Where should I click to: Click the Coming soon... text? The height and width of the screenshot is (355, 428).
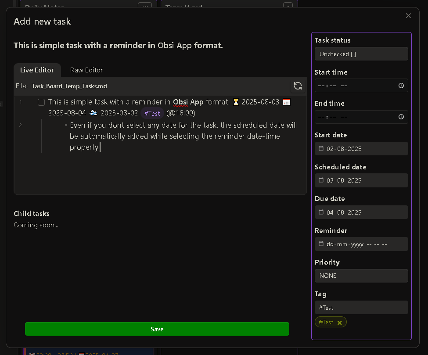coord(36,225)
